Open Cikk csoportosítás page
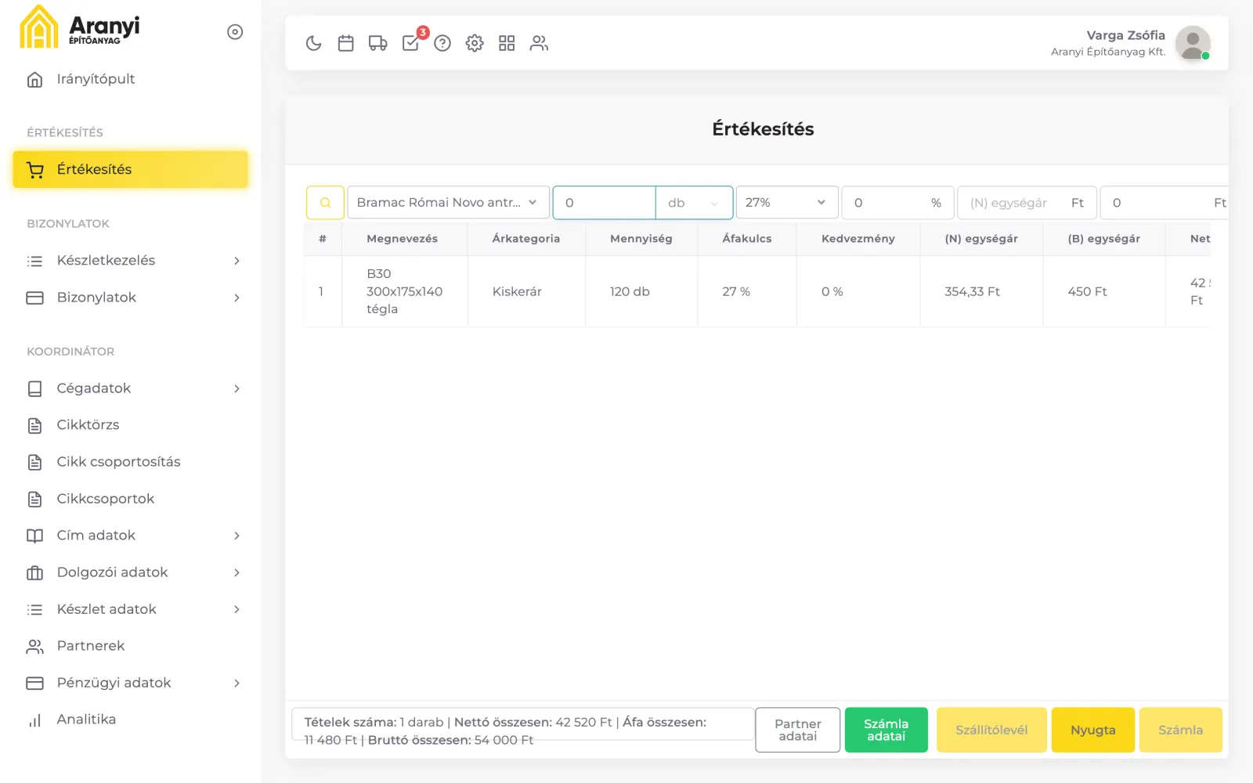 click(x=130, y=462)
